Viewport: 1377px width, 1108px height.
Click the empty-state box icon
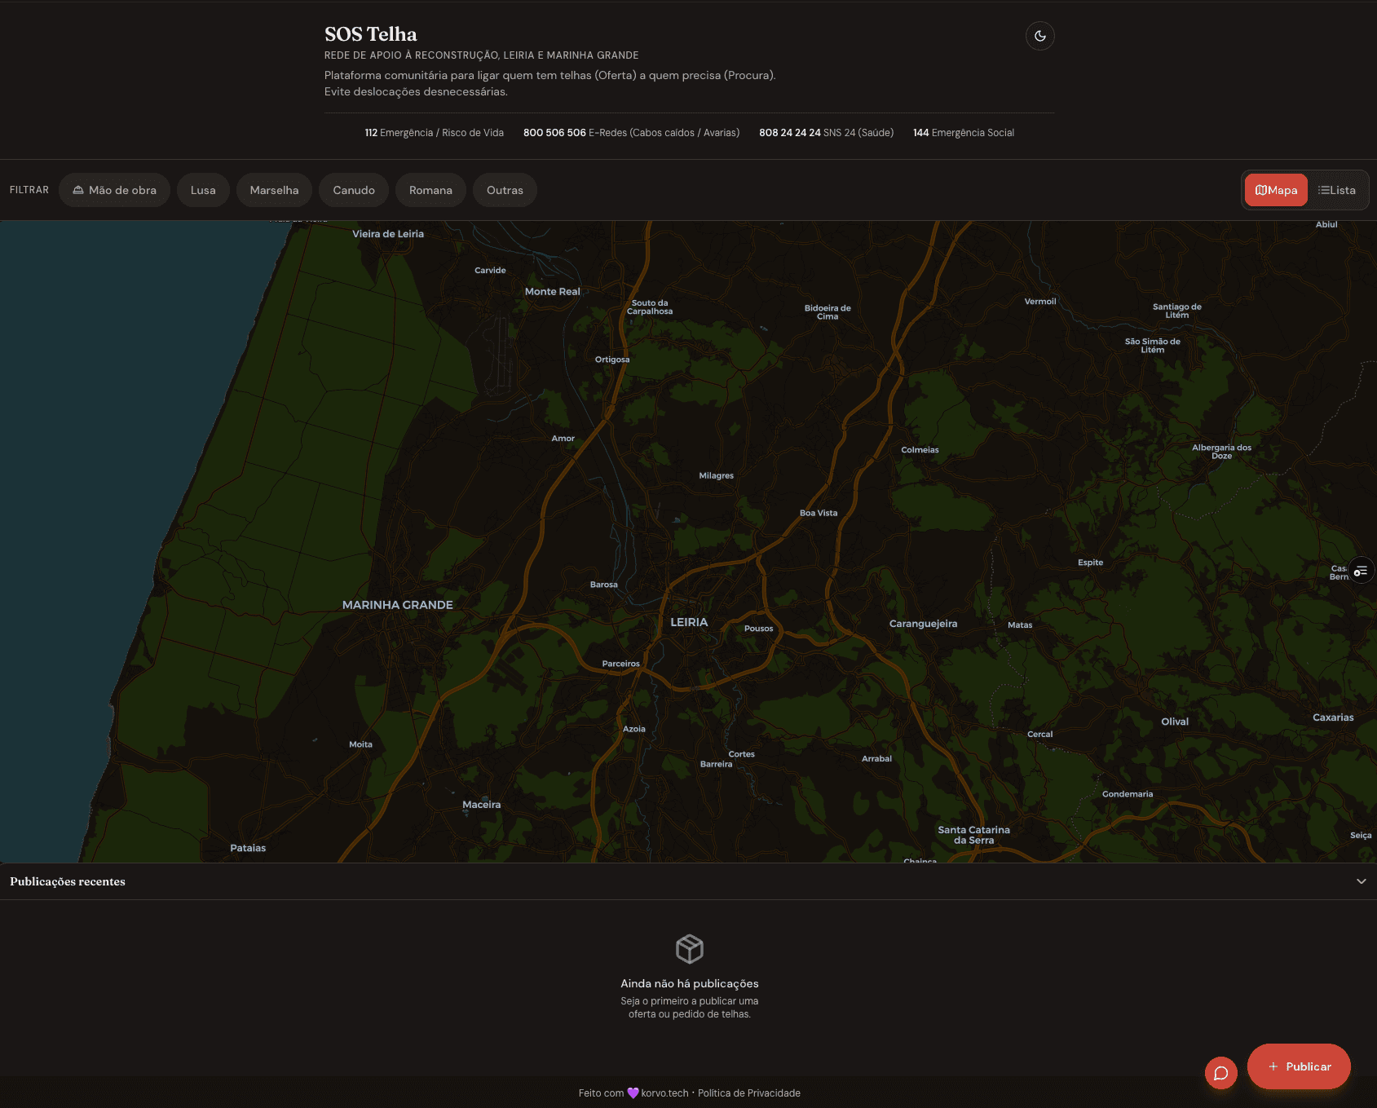pos(689,949)
